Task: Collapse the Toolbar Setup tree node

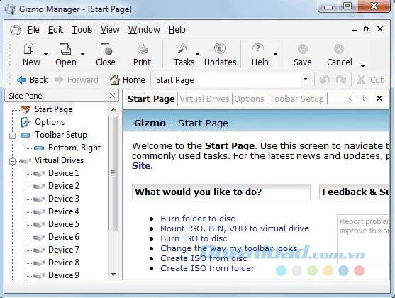Action: (x=12, y=136)
